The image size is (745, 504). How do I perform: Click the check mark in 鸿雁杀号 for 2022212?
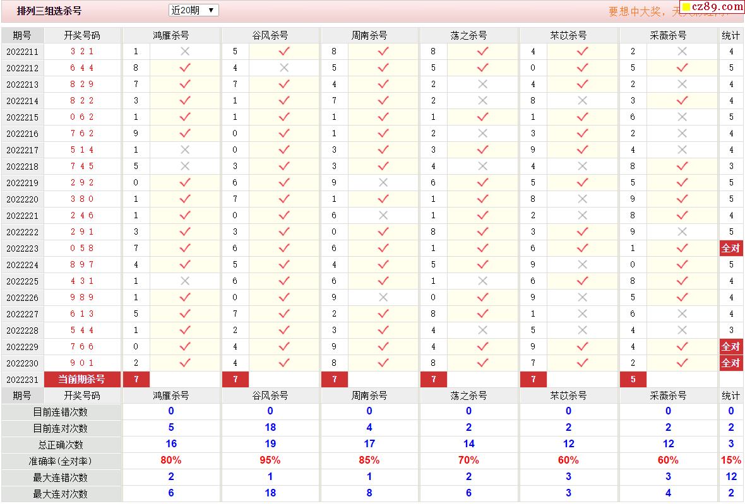pyautogui.click(x=185, y=68)
